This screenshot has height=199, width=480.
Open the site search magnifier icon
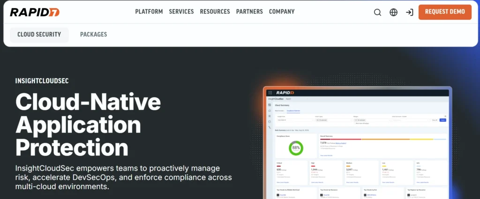click(377, 12)
